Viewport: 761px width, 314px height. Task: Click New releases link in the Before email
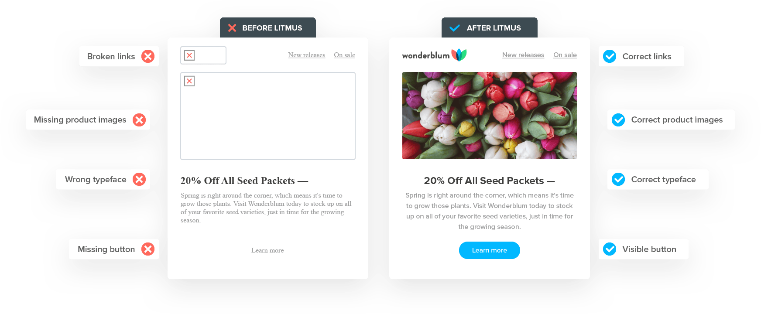pos(307,55)
